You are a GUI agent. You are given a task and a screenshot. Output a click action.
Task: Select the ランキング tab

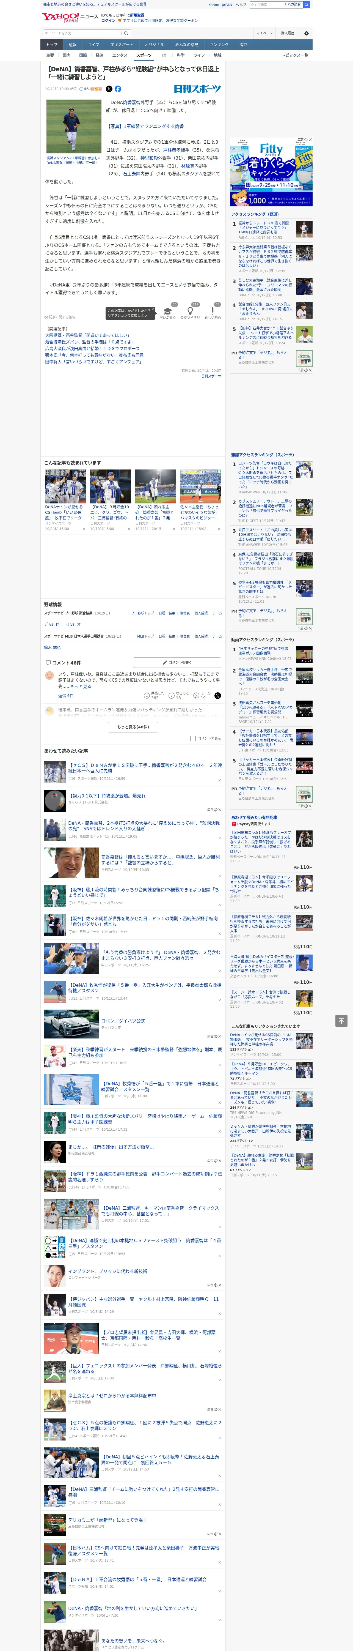tap(219, 45)
